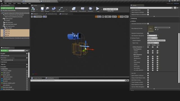Click the Add New button in My Blueprint
This screenshot has height=101, width=180.
click(x=4, y=50)
